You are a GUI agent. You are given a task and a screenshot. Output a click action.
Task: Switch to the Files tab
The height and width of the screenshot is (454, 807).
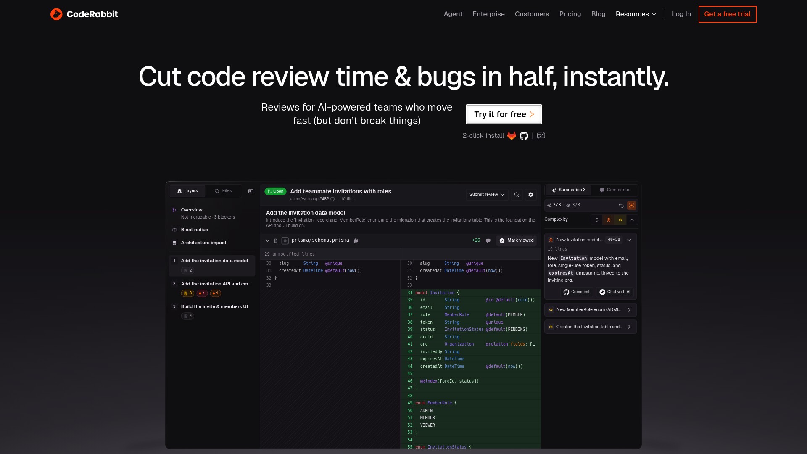click(223, 191)
